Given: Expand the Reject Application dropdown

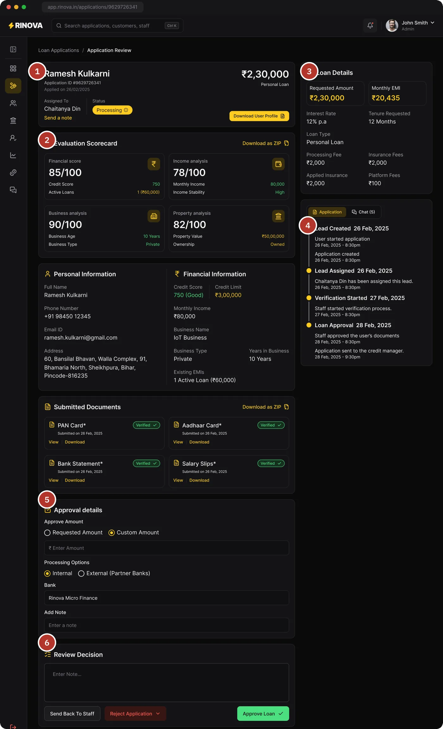Looking at the screenshot, I should [135, 713].
